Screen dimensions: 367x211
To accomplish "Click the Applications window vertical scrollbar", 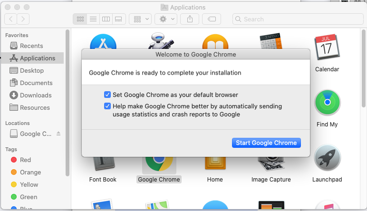I will tap(363, 68).
